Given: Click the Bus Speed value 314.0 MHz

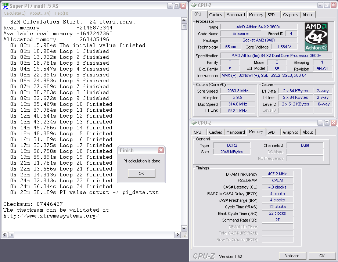Looking at the screenshot, I should (238, 104).
